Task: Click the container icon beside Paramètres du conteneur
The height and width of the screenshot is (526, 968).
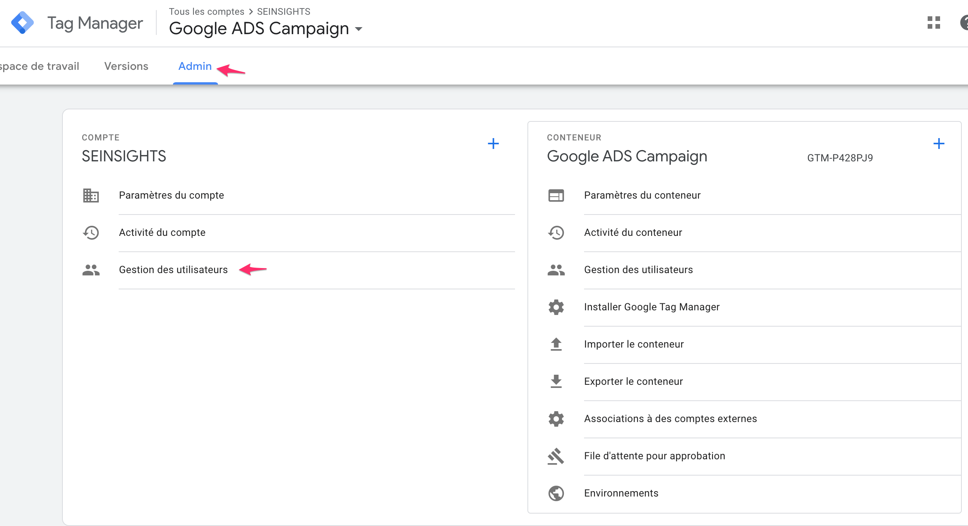Action: point(556,196)
